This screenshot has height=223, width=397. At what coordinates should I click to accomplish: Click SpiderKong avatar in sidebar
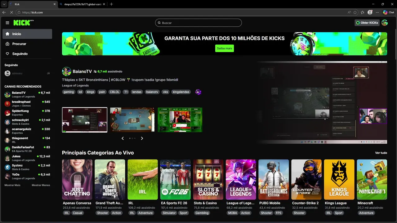coord(7,113)
